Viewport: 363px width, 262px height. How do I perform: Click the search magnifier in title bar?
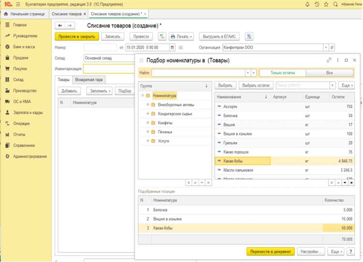point(335,4)
